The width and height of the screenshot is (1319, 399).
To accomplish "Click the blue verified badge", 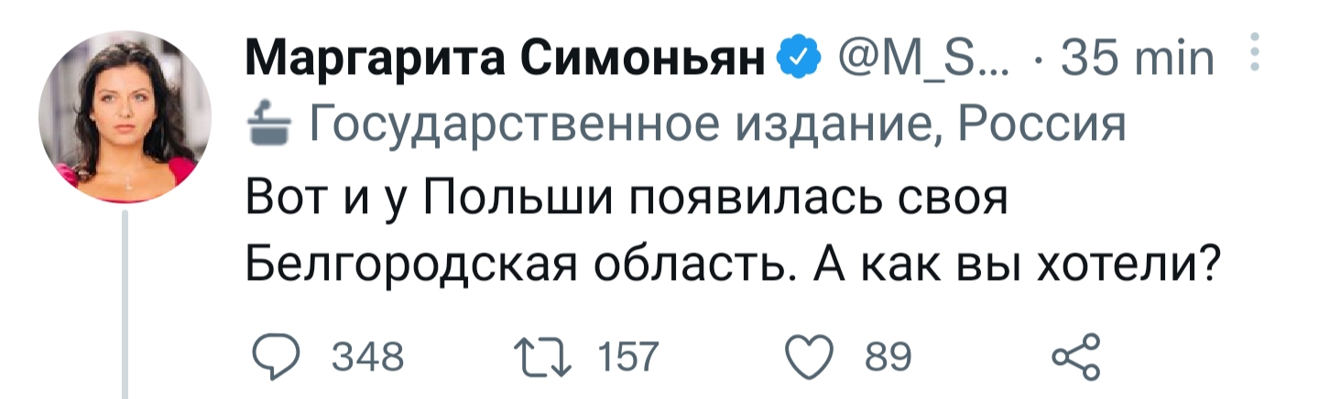I will pyautogui.click(x=795, y=60).
